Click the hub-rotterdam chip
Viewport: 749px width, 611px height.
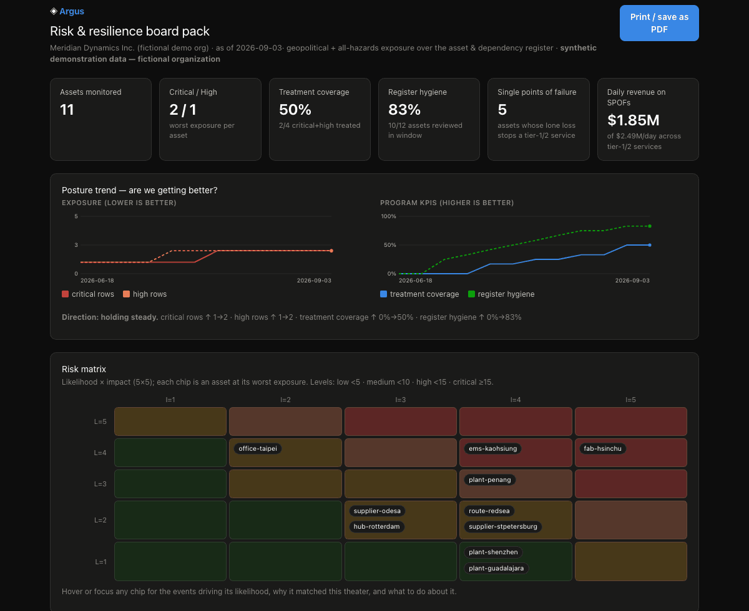click(x=376, y=526)
